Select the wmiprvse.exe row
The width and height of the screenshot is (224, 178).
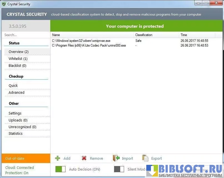(x=81, y=41)
